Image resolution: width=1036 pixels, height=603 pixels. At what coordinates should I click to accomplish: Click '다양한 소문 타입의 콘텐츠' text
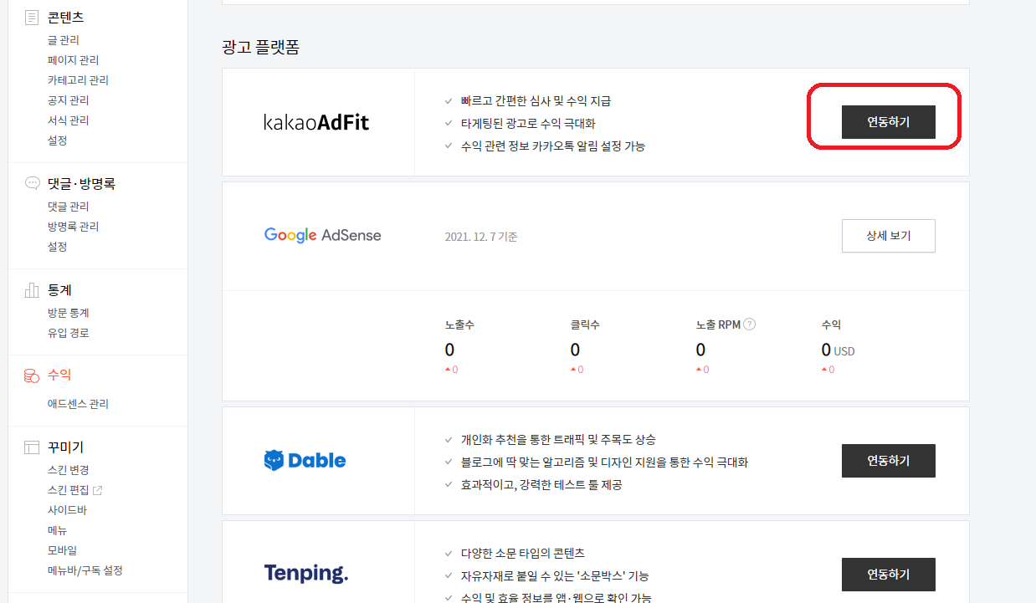point(522,553)
